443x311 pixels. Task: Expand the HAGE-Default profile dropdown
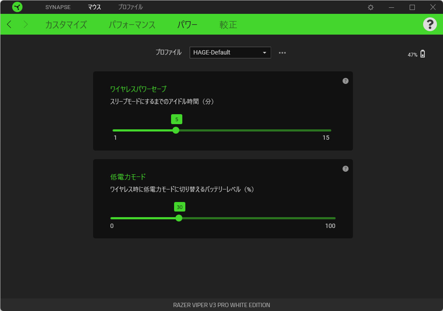pyautogui.click(x=230, y=53)
